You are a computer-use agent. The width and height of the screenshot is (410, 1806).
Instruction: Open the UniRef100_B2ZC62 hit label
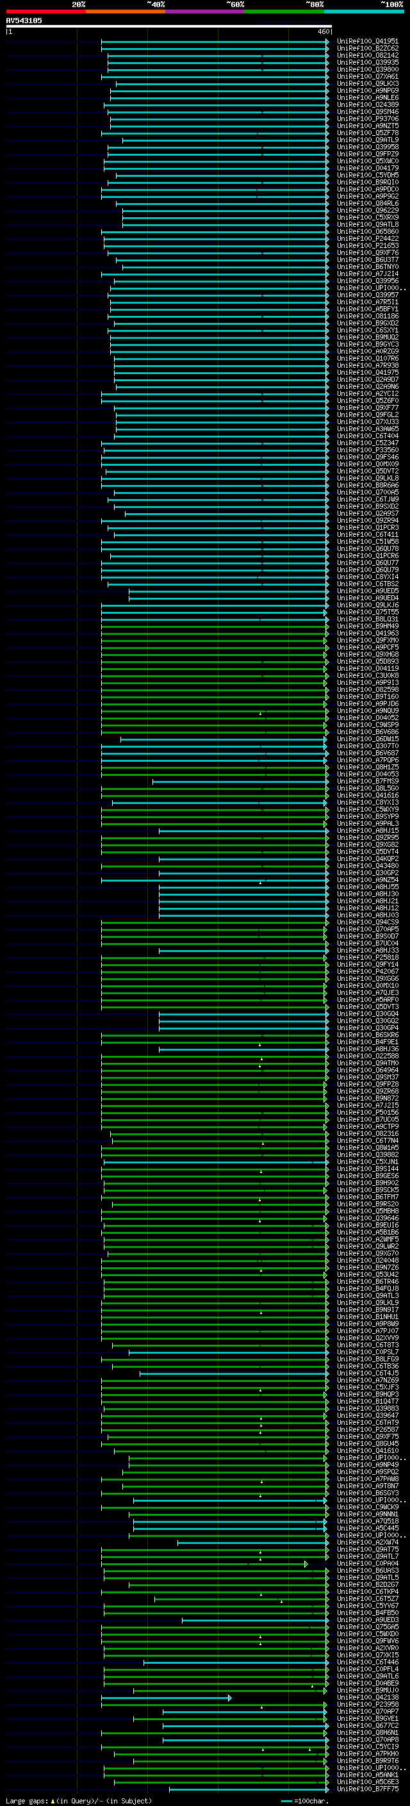coord(367,49)
